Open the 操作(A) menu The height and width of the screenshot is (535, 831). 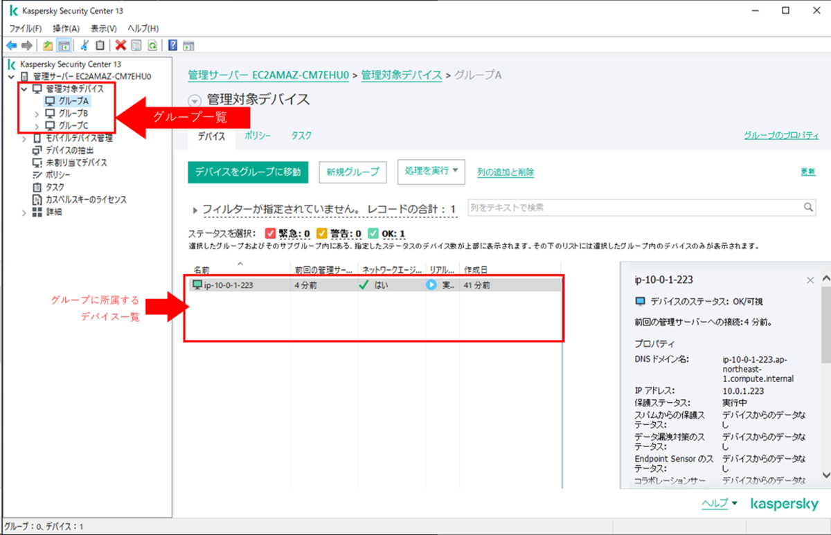coord(66,28)
